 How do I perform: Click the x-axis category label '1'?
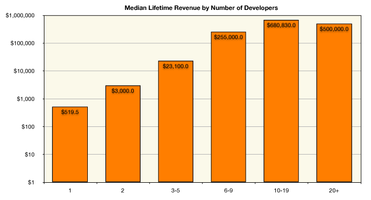pos(70,191)
